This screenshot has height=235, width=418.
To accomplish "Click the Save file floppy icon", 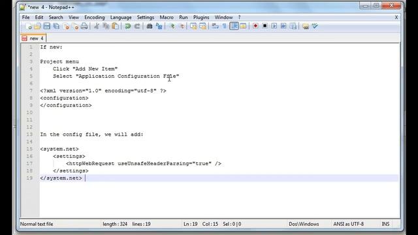I will 47,26.
